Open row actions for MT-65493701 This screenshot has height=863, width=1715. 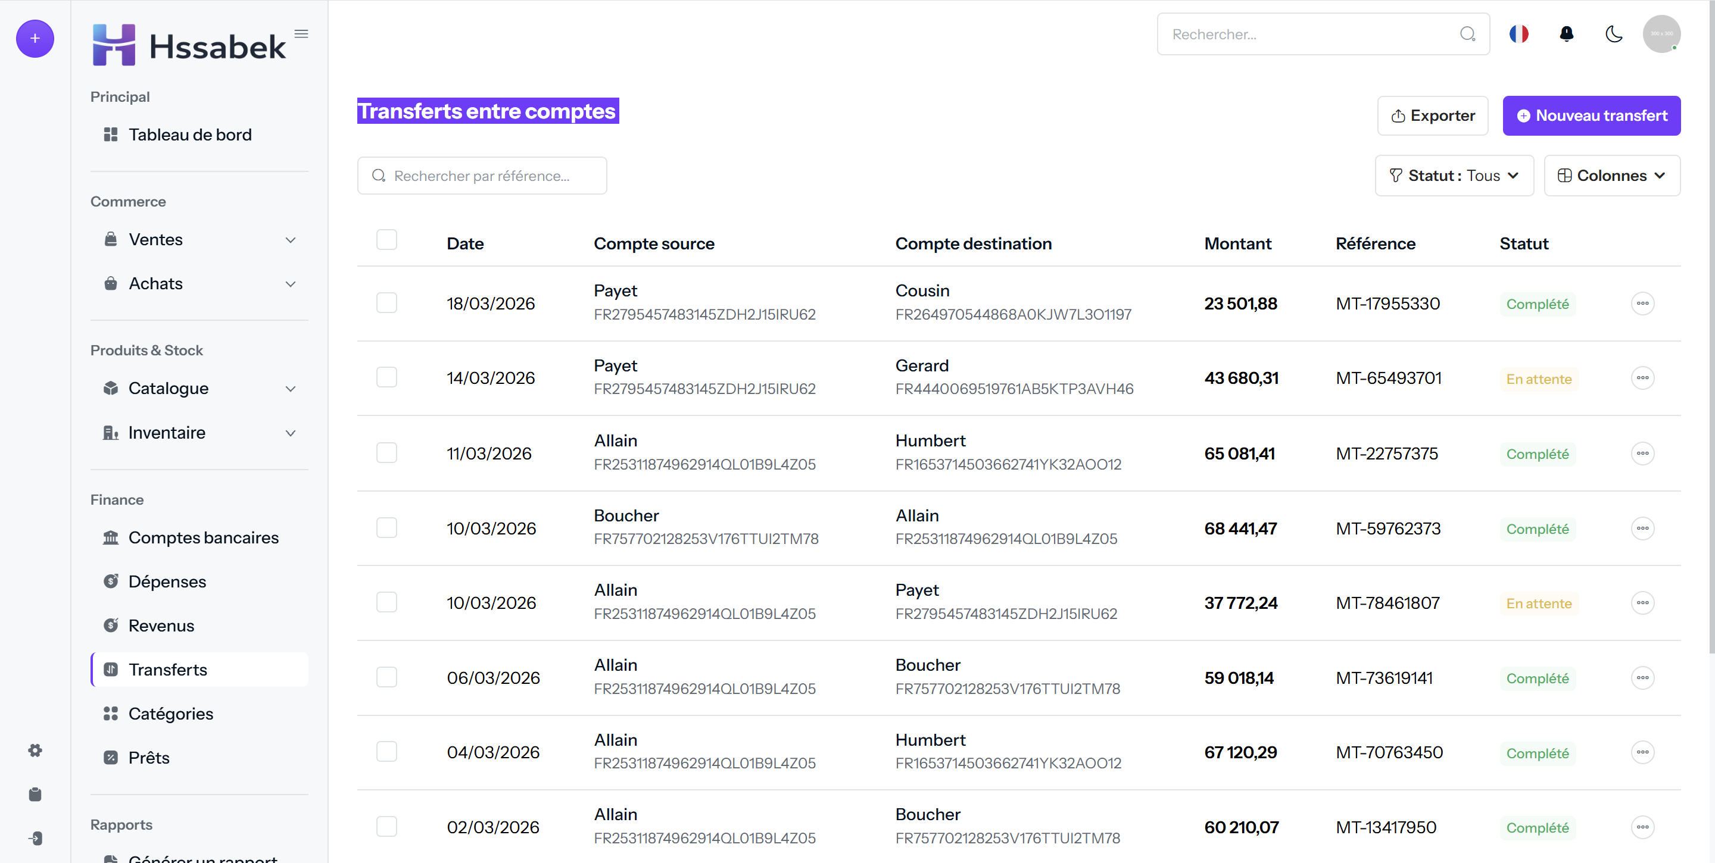[x=1642, y=379]
